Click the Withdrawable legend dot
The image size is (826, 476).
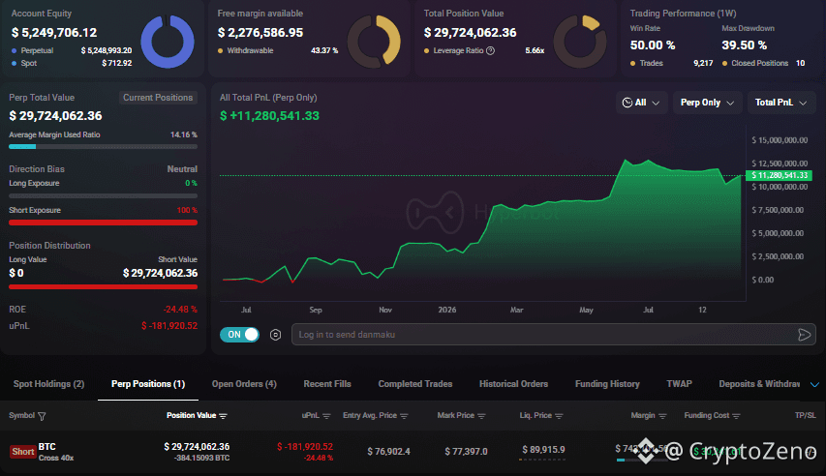(220, 51)
